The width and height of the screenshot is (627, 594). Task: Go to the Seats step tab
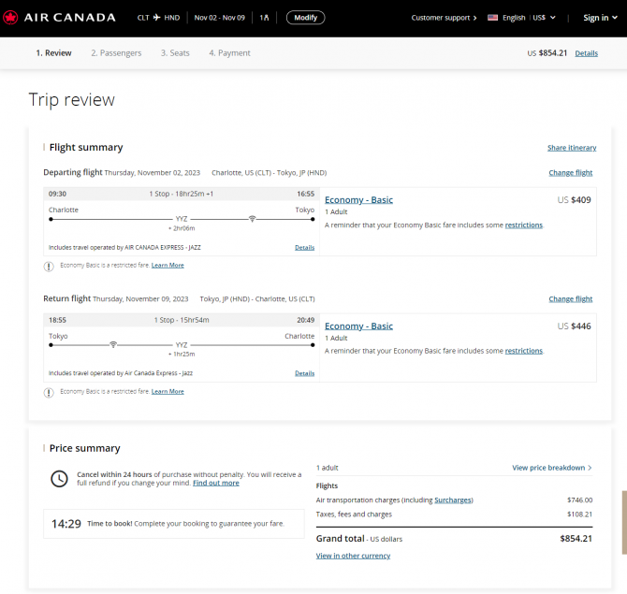pyautogui.click(x=175, y=52)
